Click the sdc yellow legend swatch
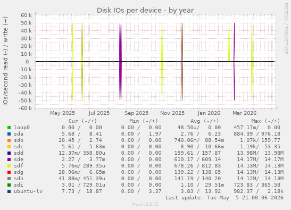 click(9, 147)
